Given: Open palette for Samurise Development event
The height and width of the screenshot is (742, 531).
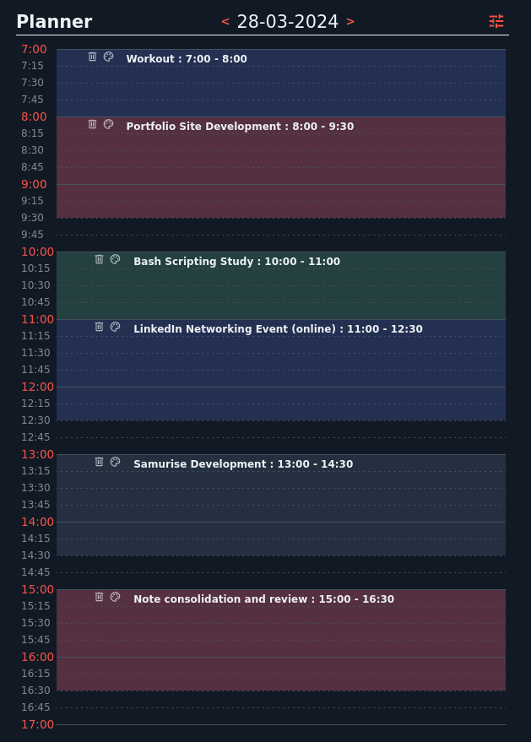Looking at the screenshot, I should [x=115, y=462].
